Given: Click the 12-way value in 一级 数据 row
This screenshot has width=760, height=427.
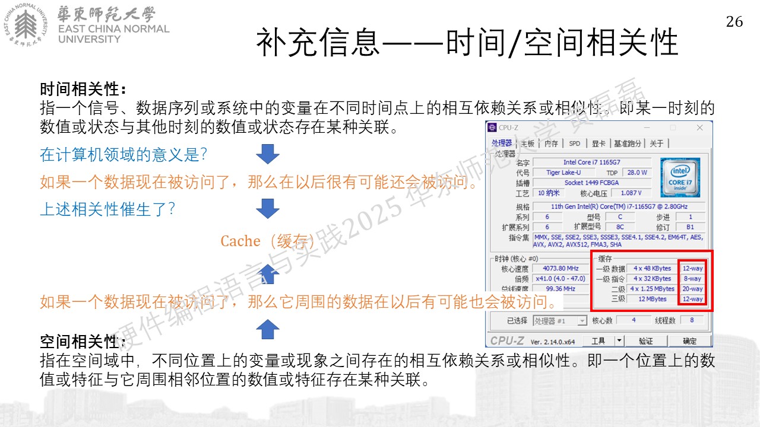Looking at the screenshot, I should pyautogui.click(x=692, y=269).
